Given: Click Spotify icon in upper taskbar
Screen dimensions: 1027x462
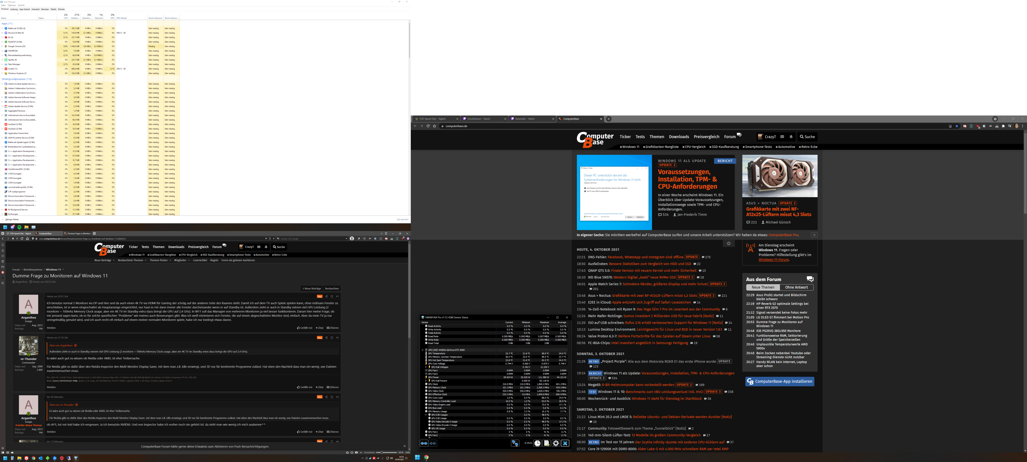Looking at the screenshot, I should tap(19, 227).
